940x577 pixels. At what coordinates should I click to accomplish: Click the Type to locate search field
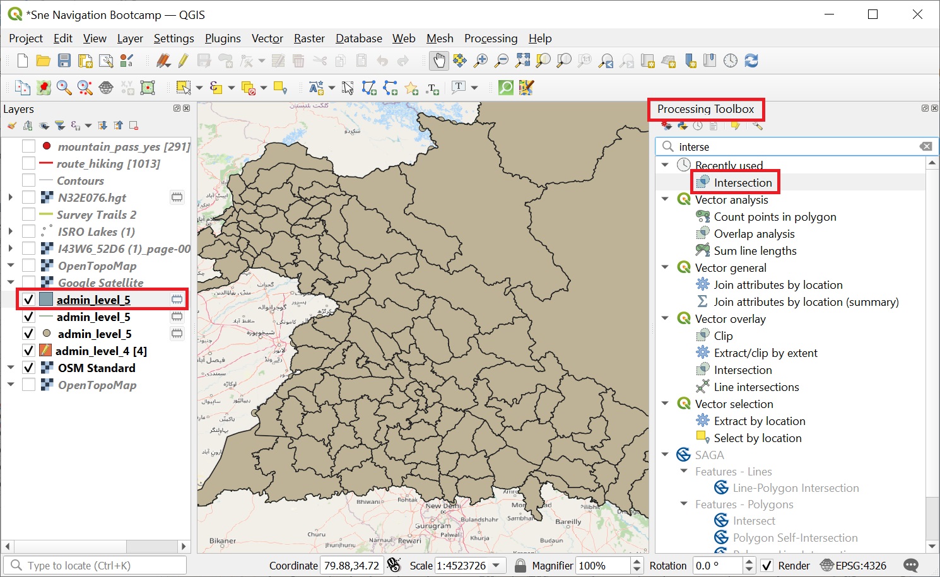[x=95, y=566]
